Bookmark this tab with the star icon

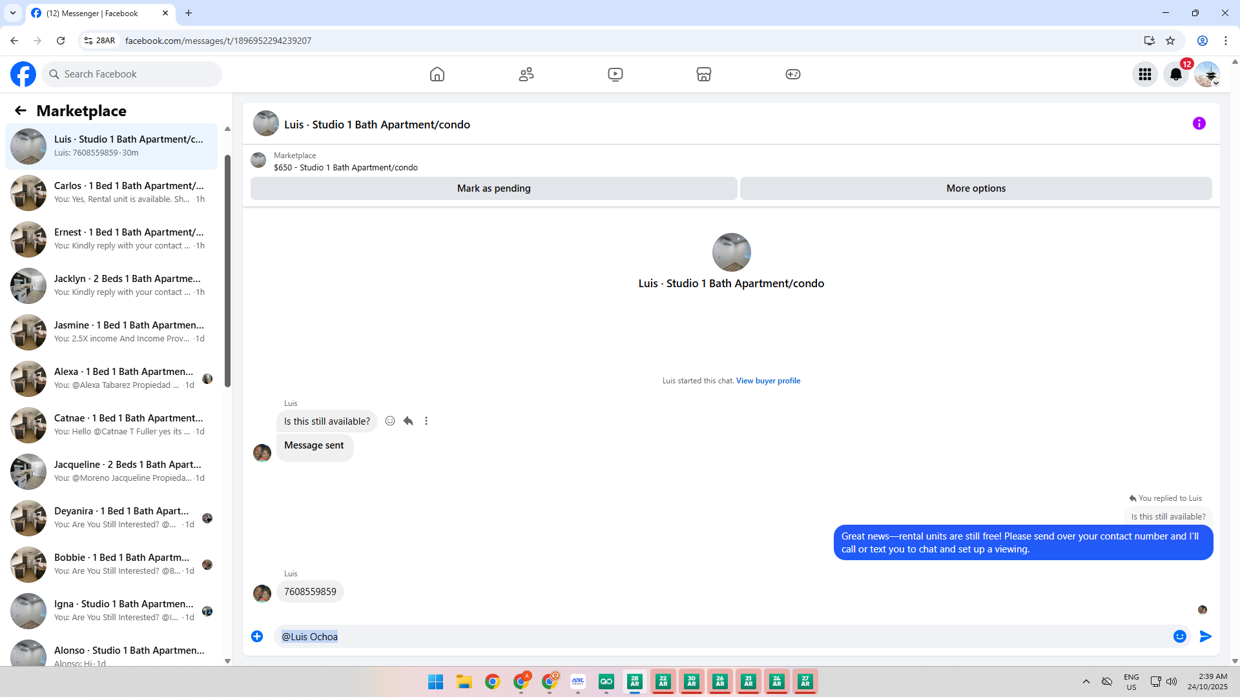click(x=1170, y=41)
